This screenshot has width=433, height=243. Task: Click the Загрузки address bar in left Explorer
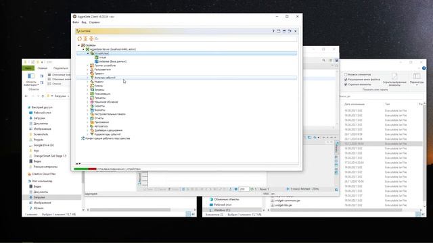pyautogui.click(x=58, y=96)
